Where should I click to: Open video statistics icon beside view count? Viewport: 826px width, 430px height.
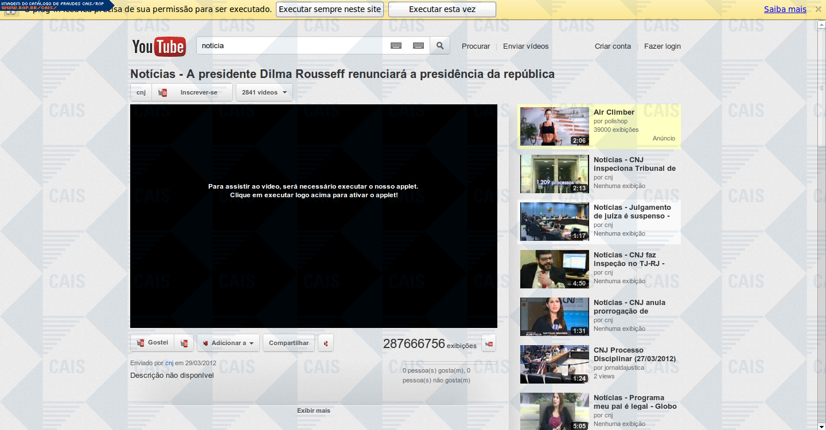[x=489, y=343]
